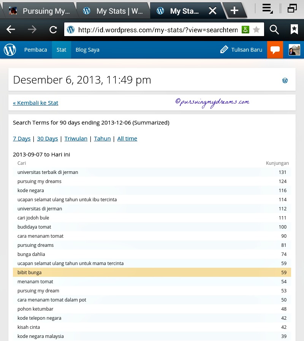304x341 pixels.
Task: Click the browser back arrow
Action: (x=11, y=30)
